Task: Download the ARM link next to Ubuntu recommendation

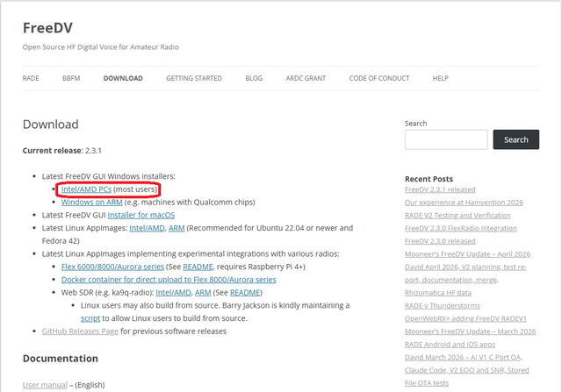Action: coord(177,228)
